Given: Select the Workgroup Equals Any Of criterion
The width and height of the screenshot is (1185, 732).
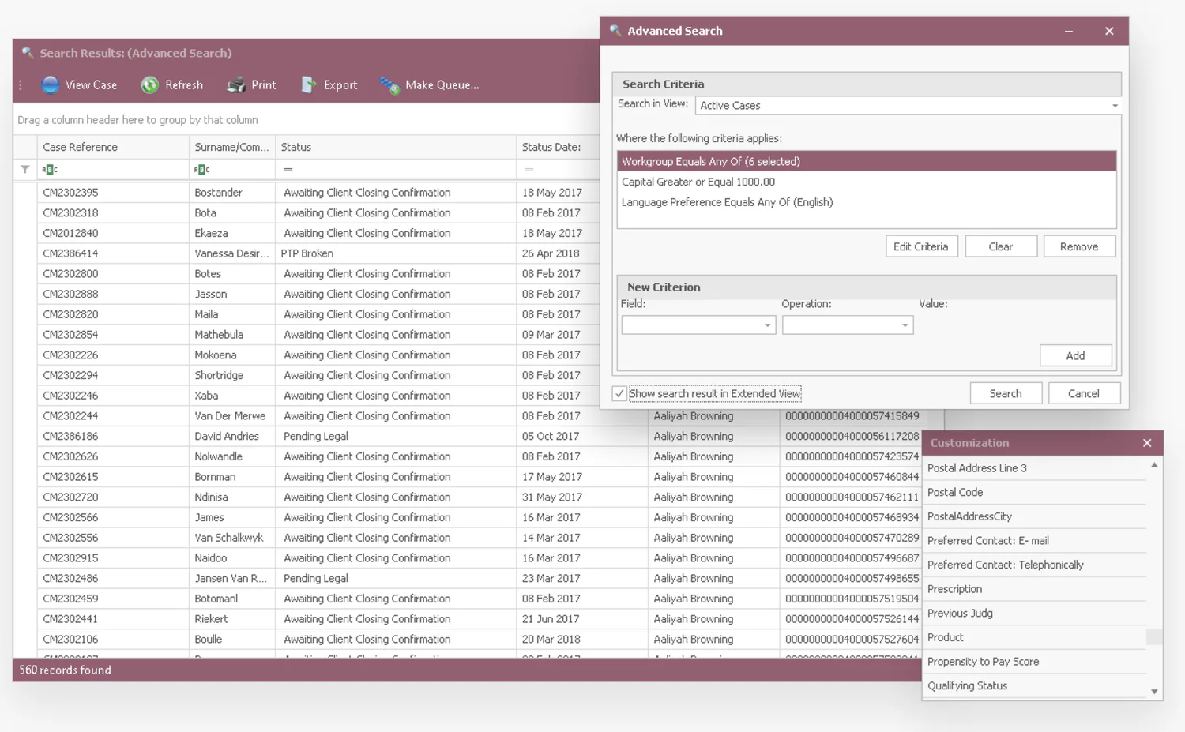Looking at the screenshot, I should tap(867, 161).
